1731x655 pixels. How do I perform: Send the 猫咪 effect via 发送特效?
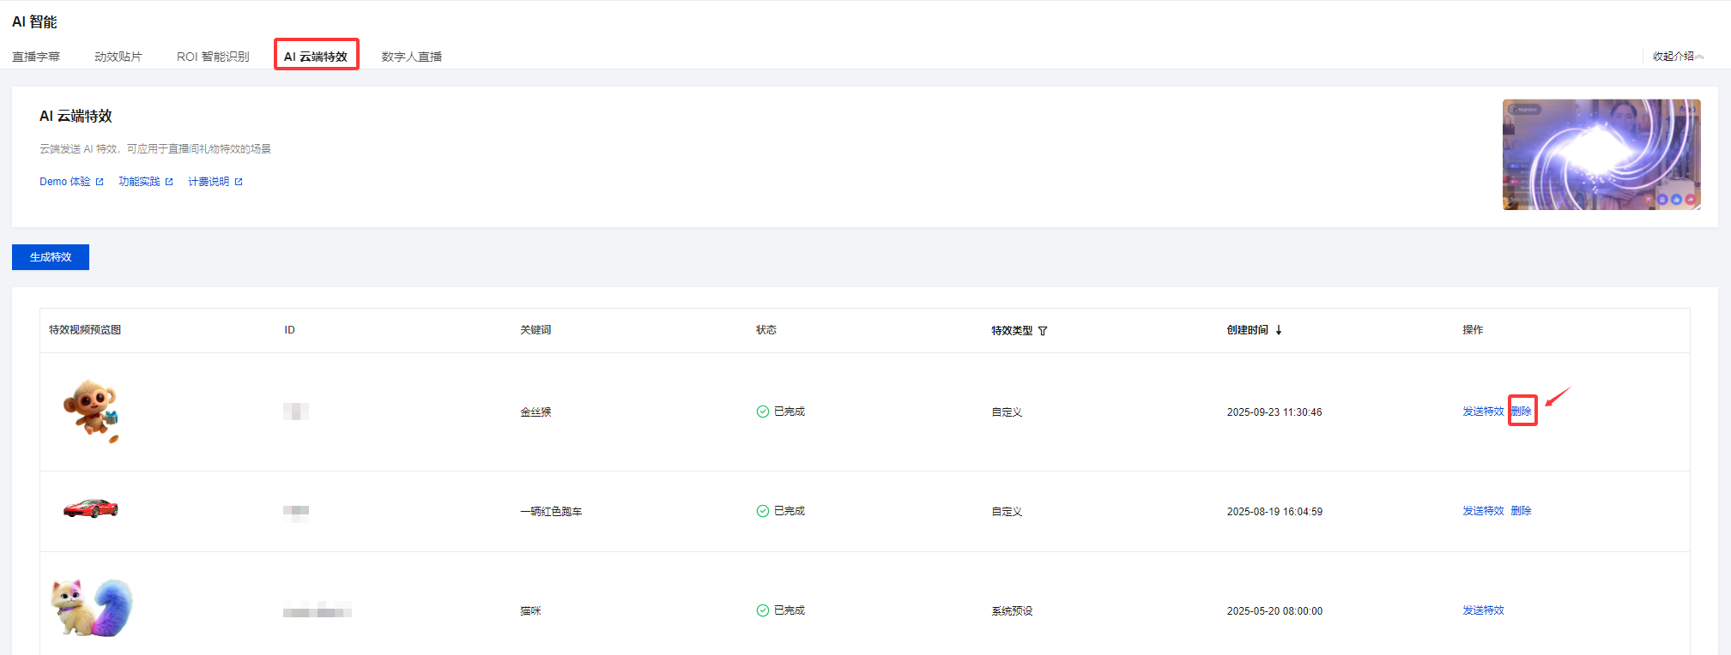pyautogui.click(x=1483, y=610)
